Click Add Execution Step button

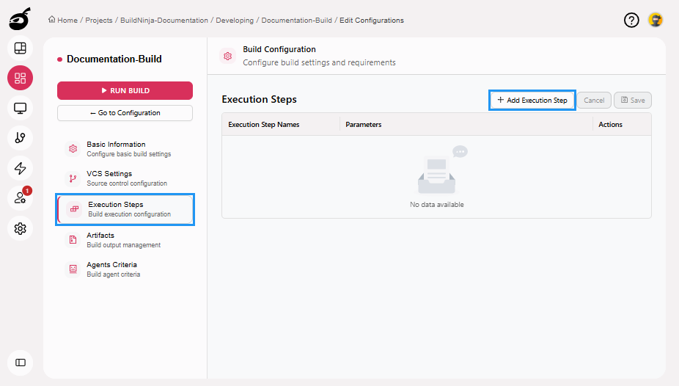(x=532, y=100)
